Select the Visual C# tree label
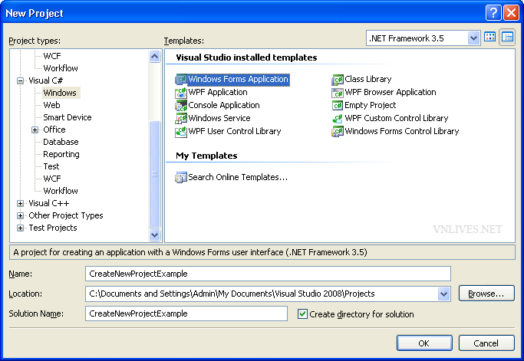Screen dimensions: 524x361 click(x=46, y=80)
